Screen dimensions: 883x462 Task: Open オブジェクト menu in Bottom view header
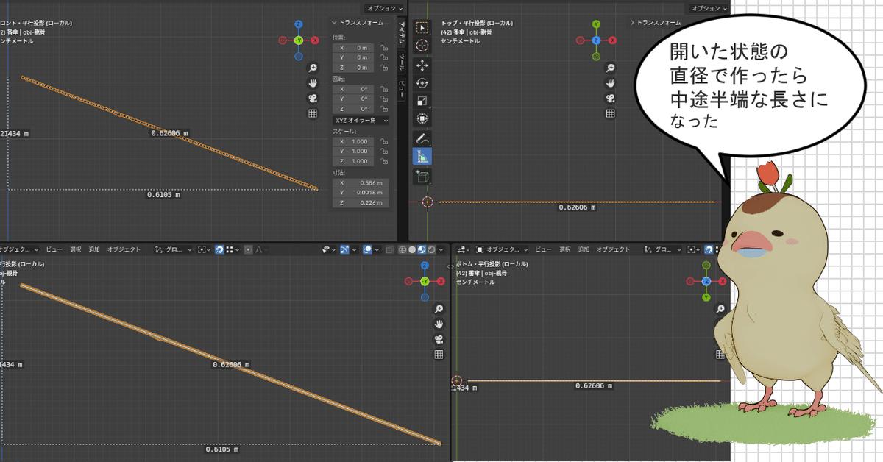click(612, 249)
